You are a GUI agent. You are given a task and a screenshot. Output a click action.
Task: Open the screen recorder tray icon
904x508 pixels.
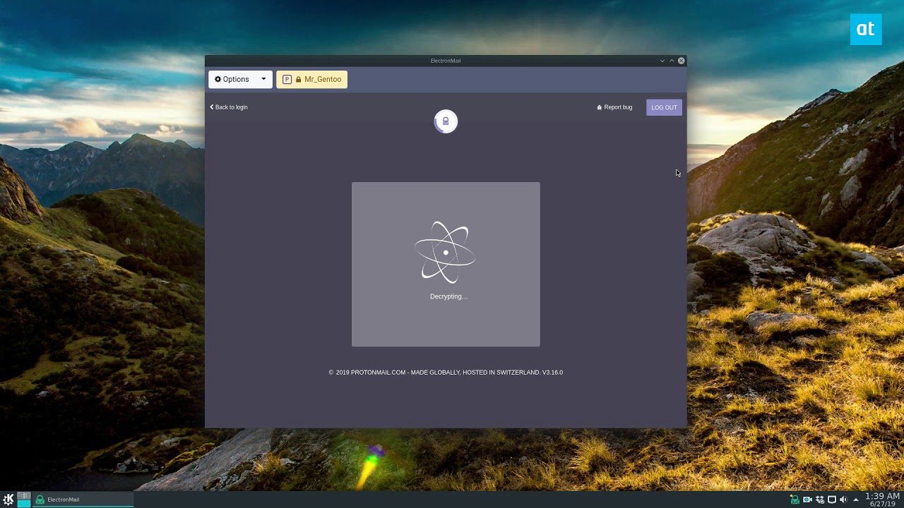pos(807,500)
